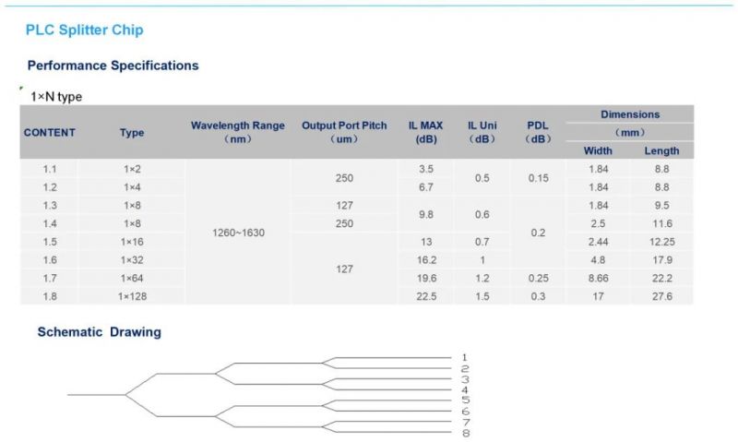This screenshot has height=442, width=738.
Task: Click the '1×8' type in row 1.4
Action: 132,223
